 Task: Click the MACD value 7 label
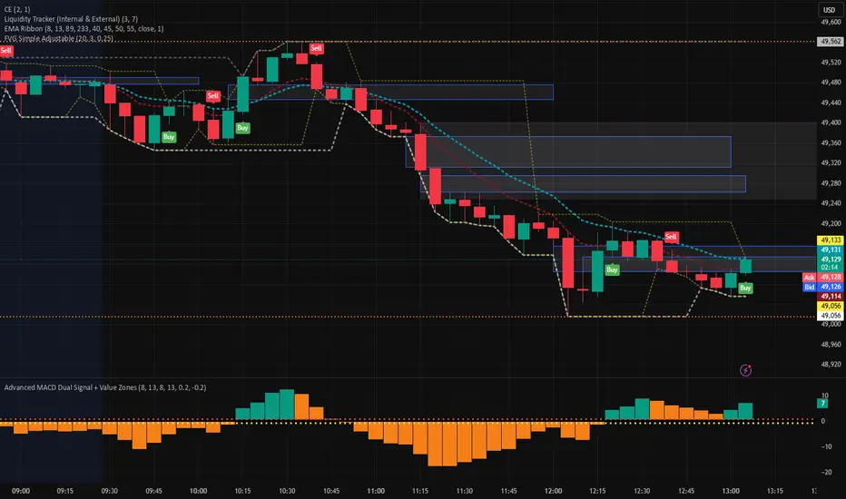tap(822, 404)
